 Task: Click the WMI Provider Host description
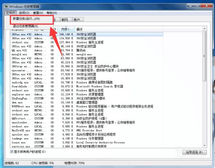(89, 130)
